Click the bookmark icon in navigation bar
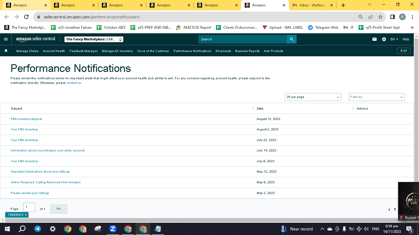 click(x=6, y=51)
